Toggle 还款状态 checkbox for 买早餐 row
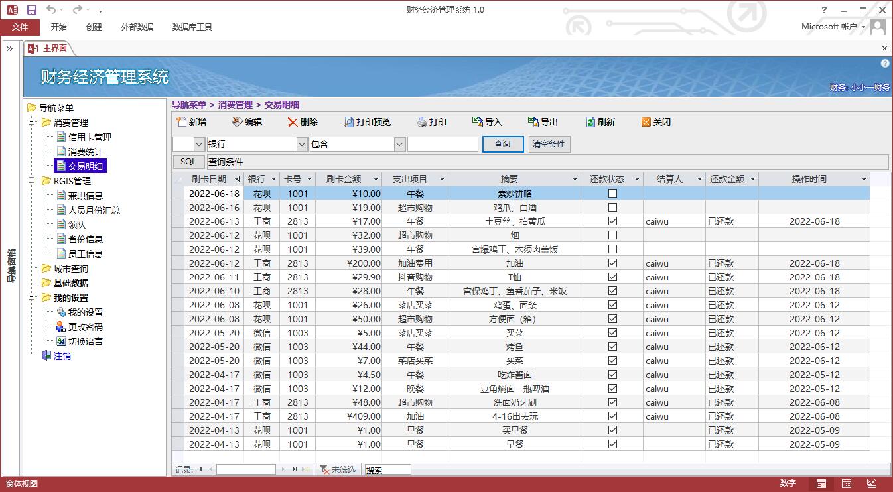893x492 pixels. click(x=612, y=430)
